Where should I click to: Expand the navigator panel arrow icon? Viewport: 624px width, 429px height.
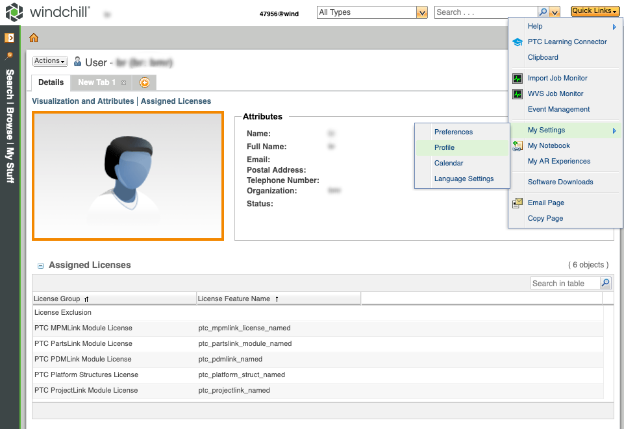click(9, 38)
